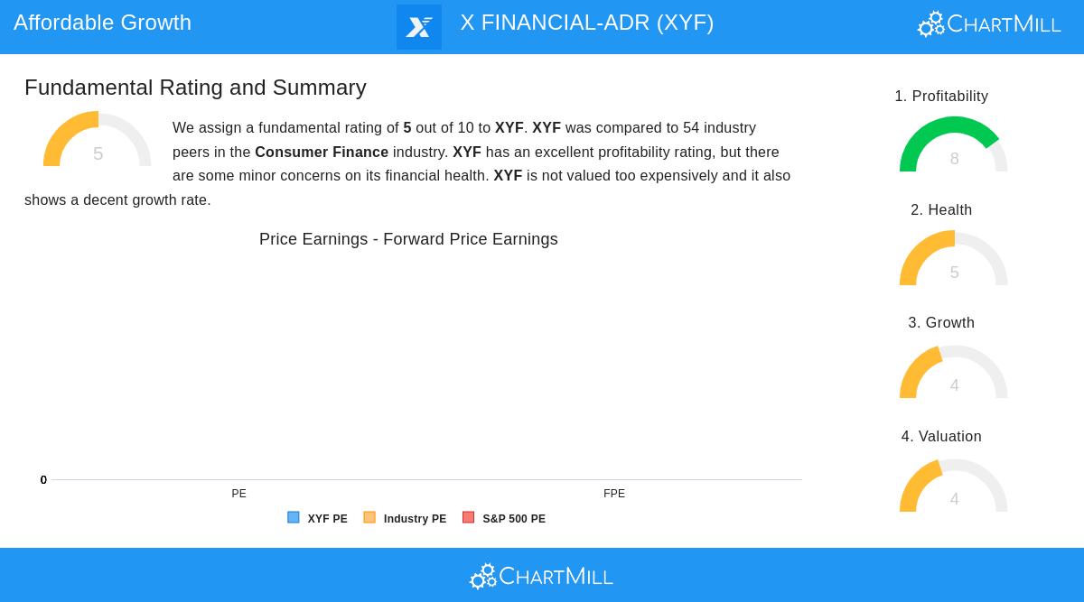Click the FPE axis label on chart

pyautogui.click(x=614, y=494)
